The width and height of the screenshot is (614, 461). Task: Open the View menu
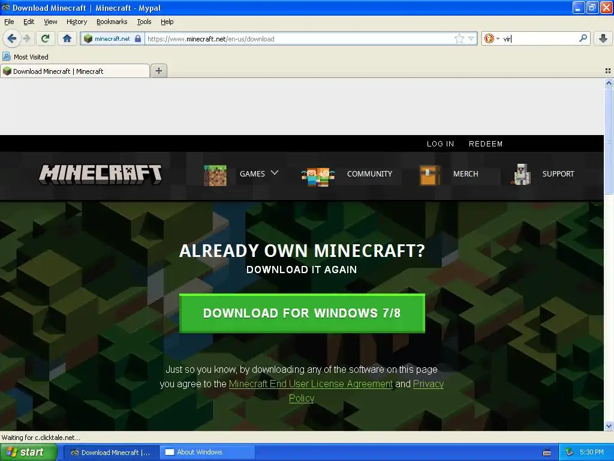point(50,22)
